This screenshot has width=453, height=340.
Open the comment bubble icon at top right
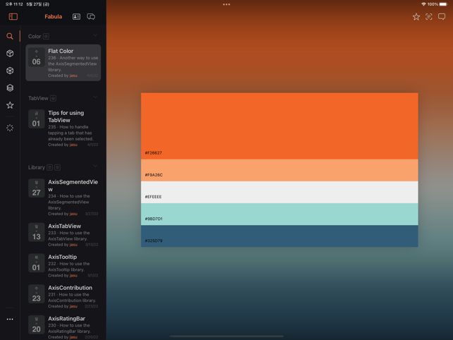point(442,16)
